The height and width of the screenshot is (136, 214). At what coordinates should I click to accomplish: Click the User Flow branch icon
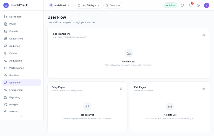coord(6,83)
